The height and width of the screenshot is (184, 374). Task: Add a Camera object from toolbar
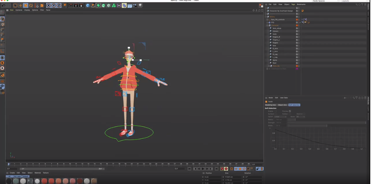[x=135, y=5]
